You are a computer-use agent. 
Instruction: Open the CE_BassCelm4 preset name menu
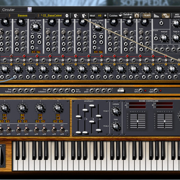coord(51,15)
